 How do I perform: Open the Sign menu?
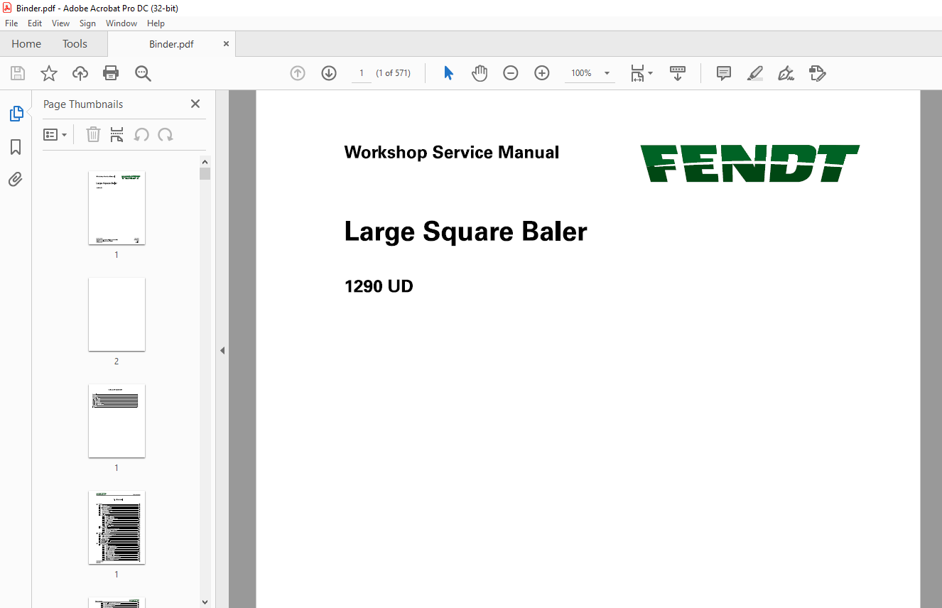click(x=87, y=23)
